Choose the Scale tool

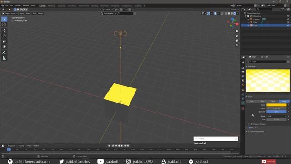(x=4, y=41)
